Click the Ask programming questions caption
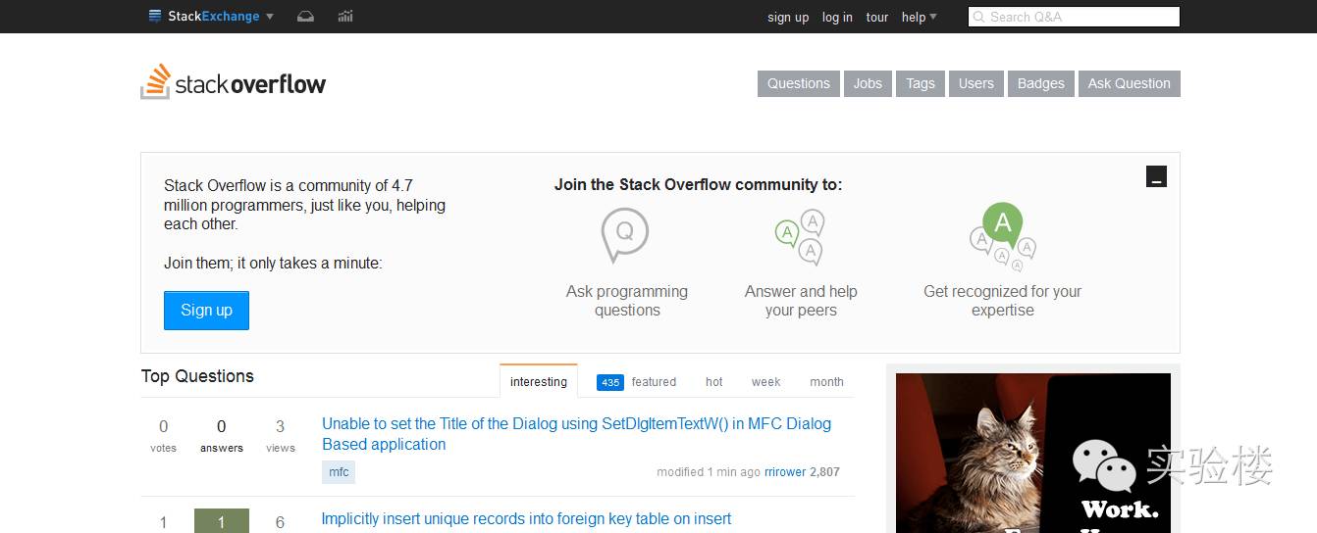This screenshot has width=1317, height=533. point(627,301)
